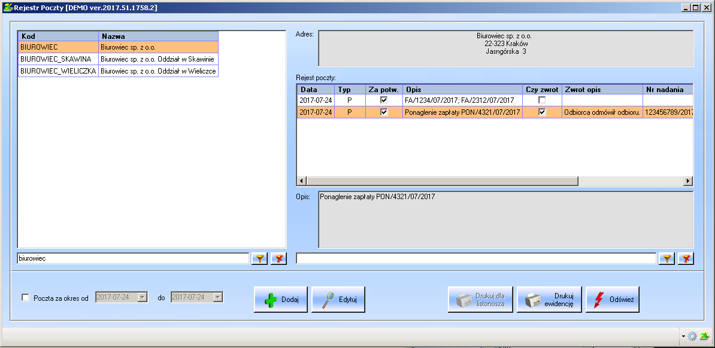The width and height of the screenshot is (715, 348).
Task: Click the Edytuj button
Action: pos(338,299)
